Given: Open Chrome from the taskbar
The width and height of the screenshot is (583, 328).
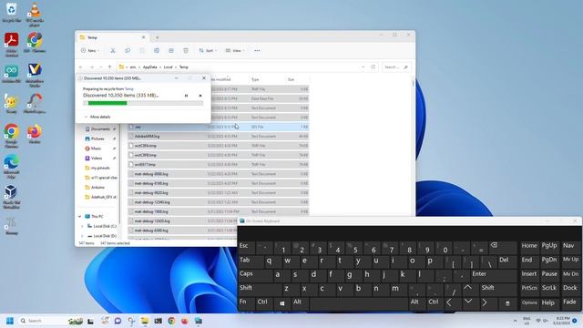Looking at the screenshot, I should [171, 321].
